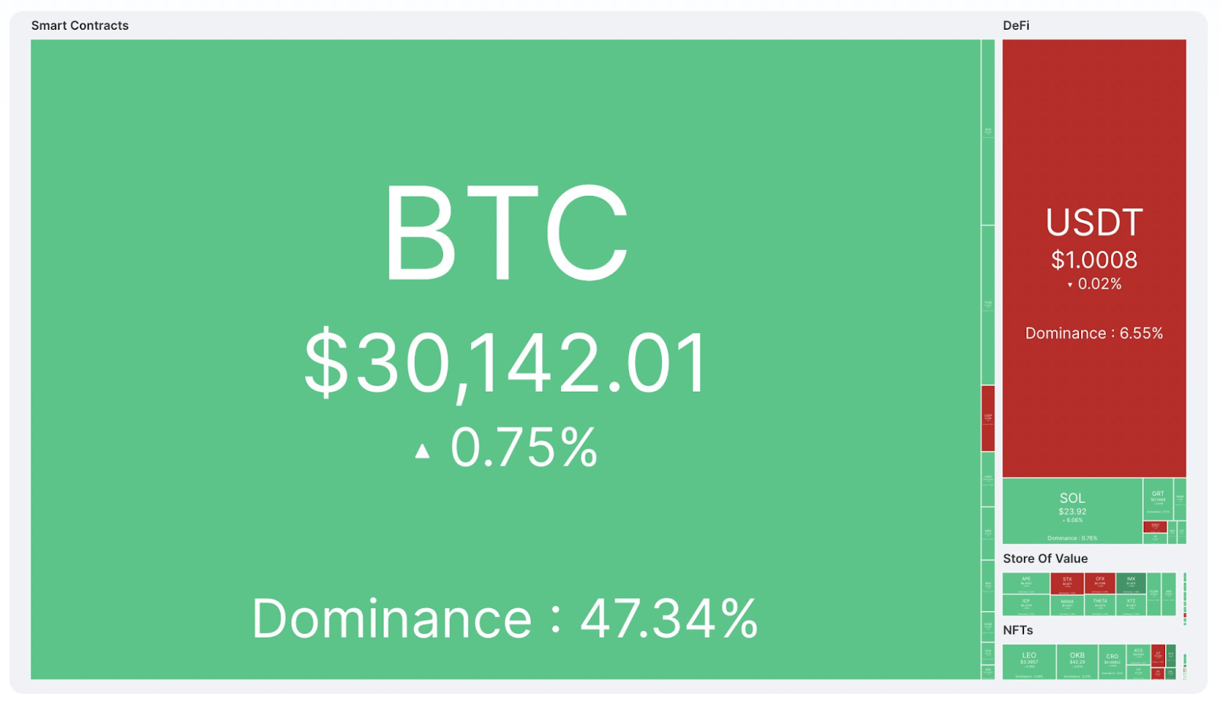This screenshot has width=1220, height=707.
Task: Select the LEO tile in NFTs section
Action: point(1029,662)
